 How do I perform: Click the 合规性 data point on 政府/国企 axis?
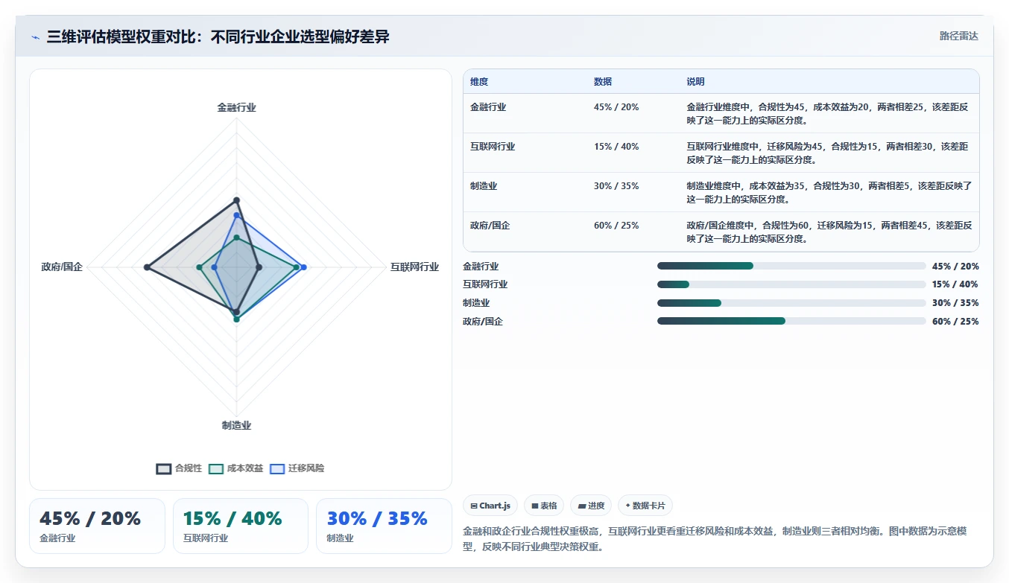[147, 267]
